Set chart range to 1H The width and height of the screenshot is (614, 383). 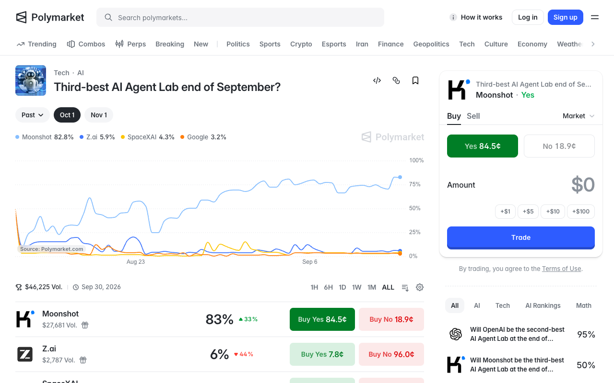point(314,287)
